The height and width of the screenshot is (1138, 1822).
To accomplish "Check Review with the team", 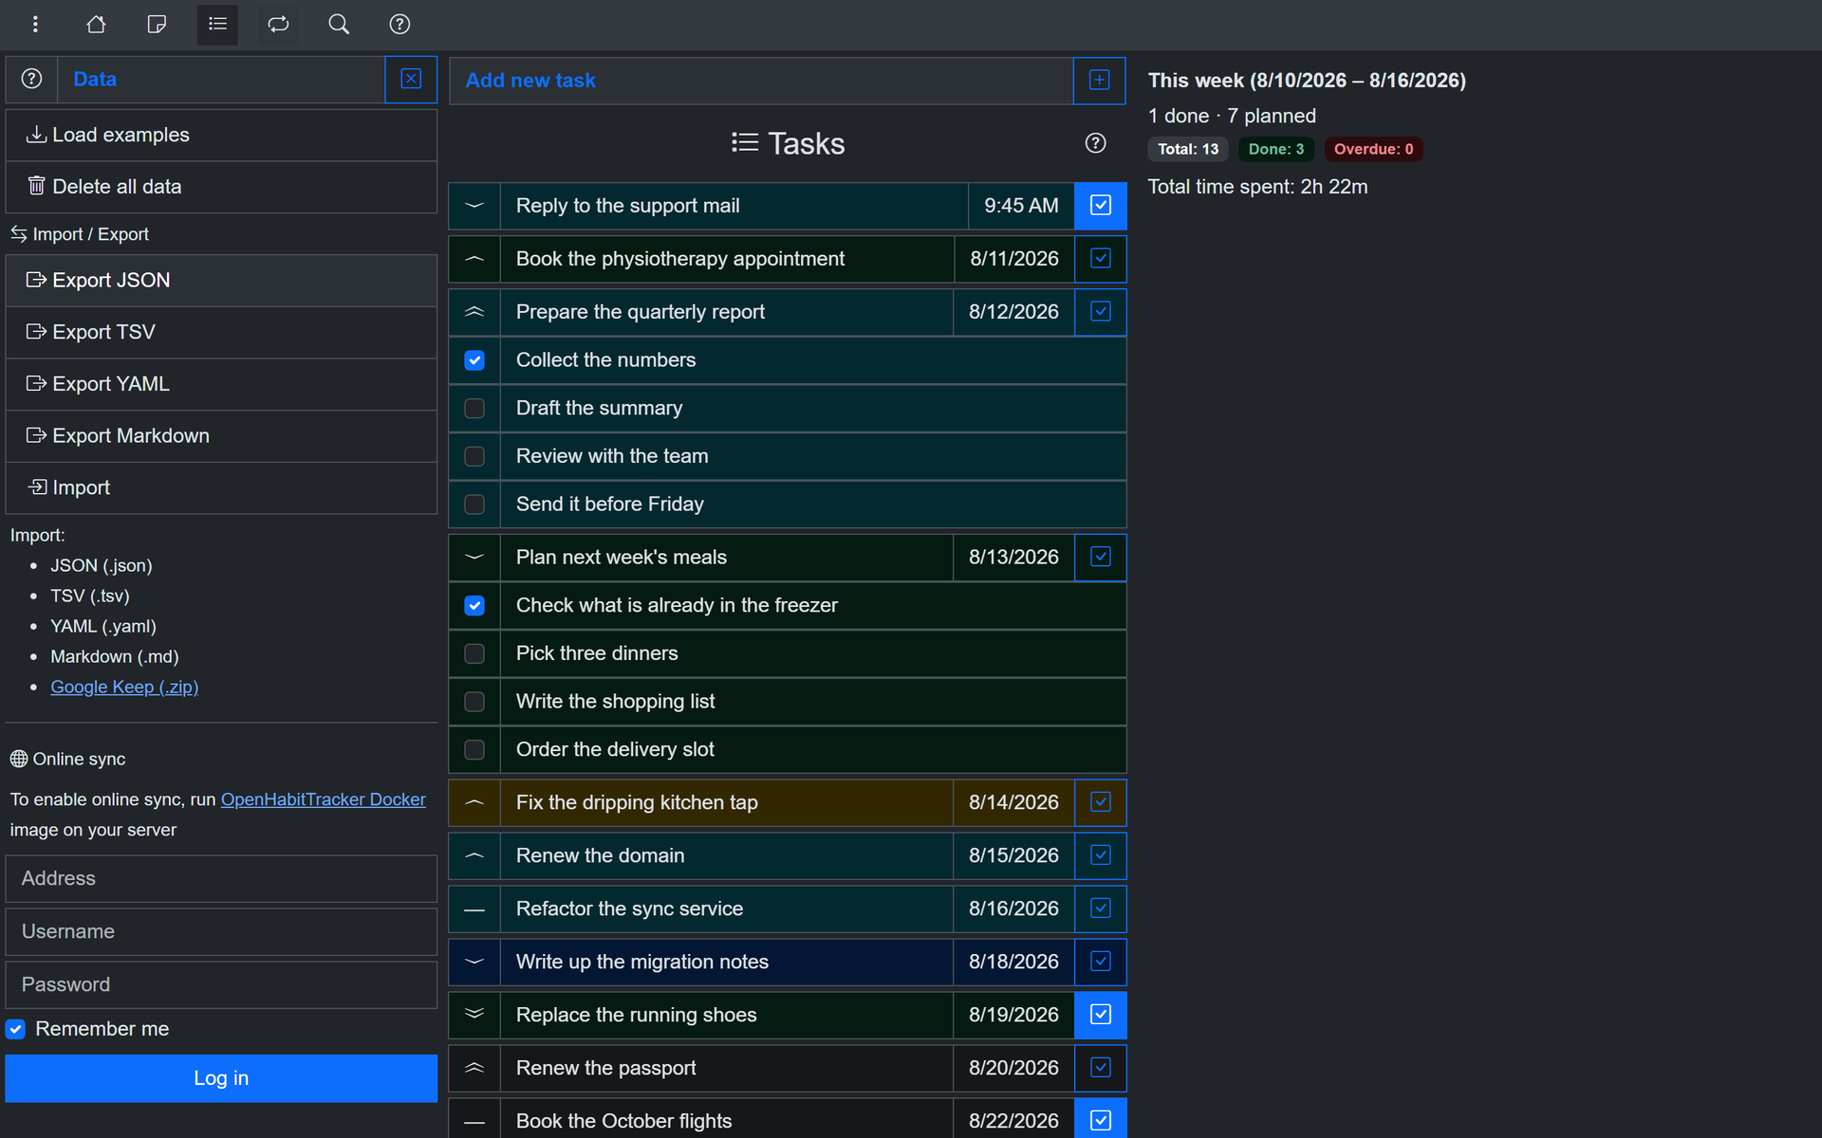I will point(474,457).
